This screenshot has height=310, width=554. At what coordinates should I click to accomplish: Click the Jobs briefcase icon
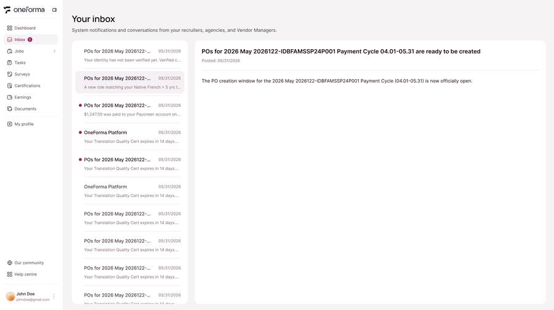9,51
